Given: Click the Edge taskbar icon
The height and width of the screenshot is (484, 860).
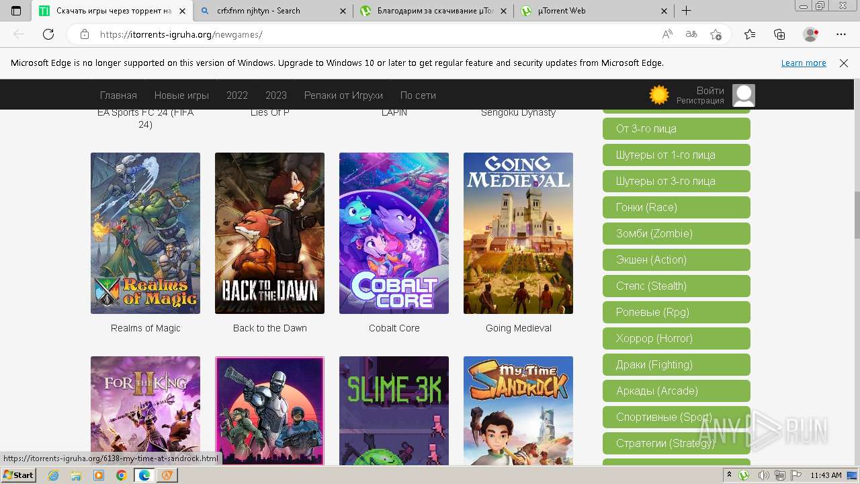Looking at the screenshot, I should 144,475.
